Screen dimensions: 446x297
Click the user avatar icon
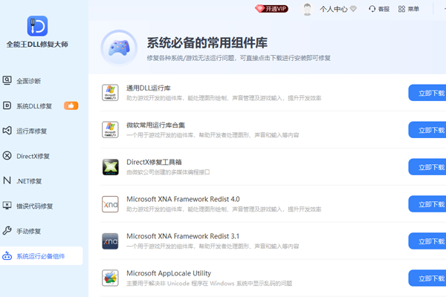click(x=307, y=9)
